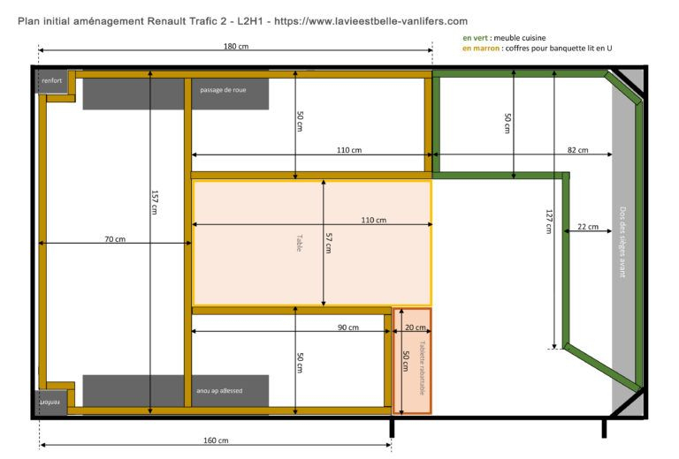
Task: Click the '70 cm' dimension label
Action: pos(114,239)
